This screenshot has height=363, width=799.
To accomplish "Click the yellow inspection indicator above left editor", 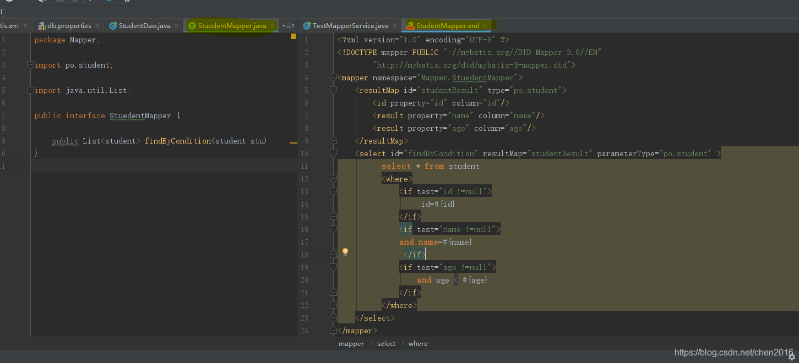I will tap(293, 36).
